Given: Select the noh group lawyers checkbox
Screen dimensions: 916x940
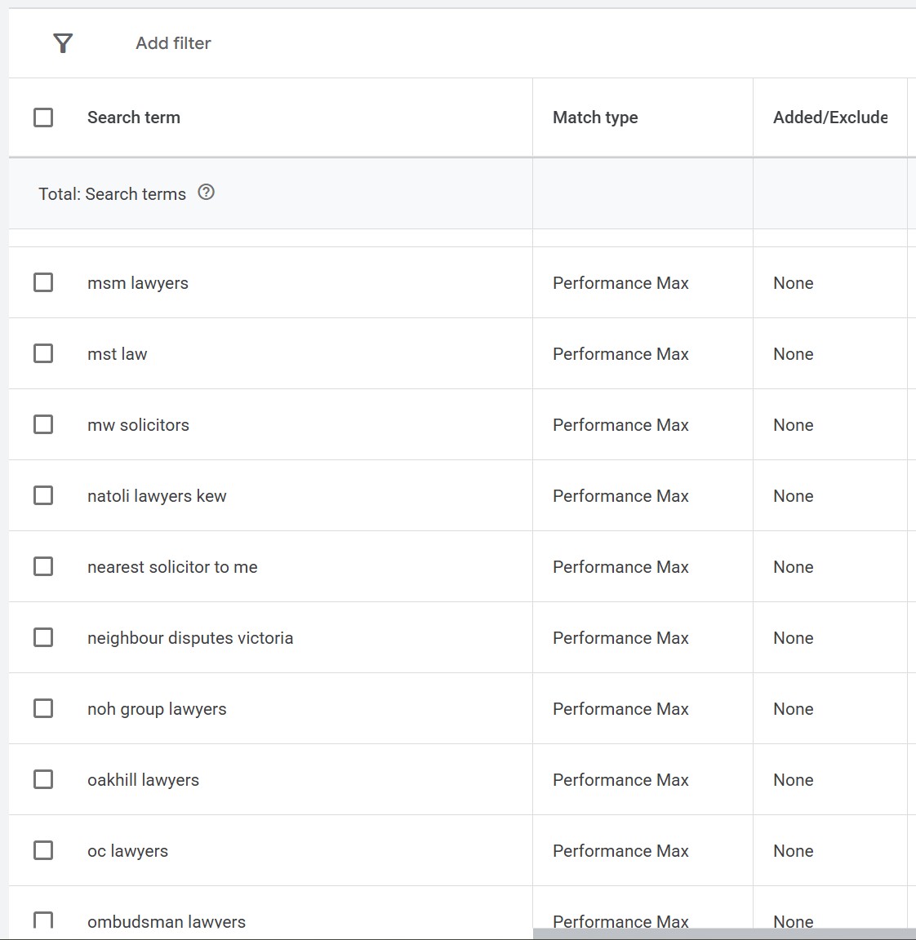Looking at the screenshot, I should pos(43,708).
